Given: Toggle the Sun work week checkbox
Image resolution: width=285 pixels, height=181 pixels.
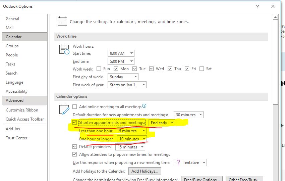Looking at the screenshot, I should tap(99, 69).
